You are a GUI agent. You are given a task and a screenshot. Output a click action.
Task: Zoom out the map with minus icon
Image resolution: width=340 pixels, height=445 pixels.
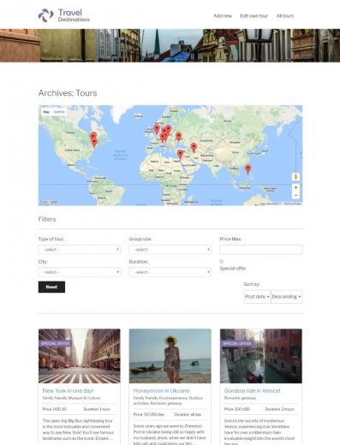coord(295,195)
